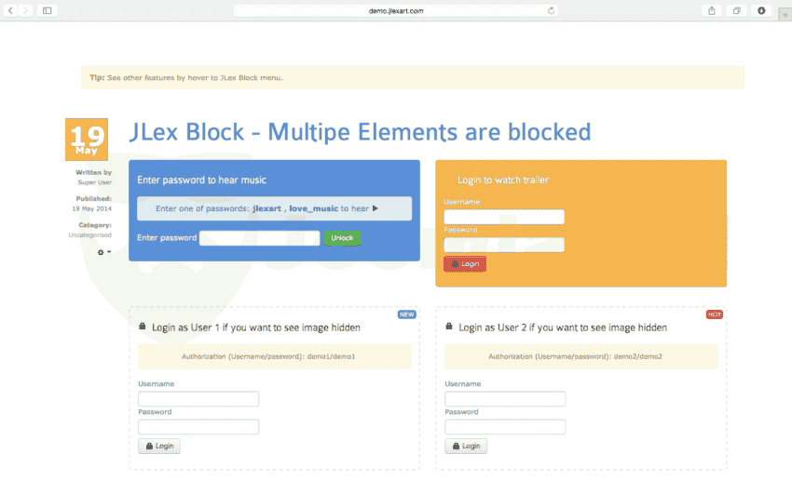
Task: Click the browser forward arrow
Action: click(25, 10)
